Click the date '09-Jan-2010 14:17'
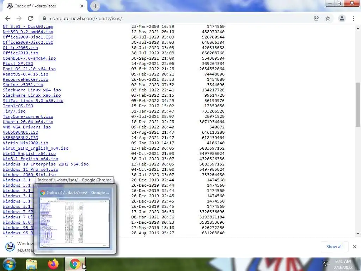This screenshot has width=361, height=271. [x=153, y=143]
